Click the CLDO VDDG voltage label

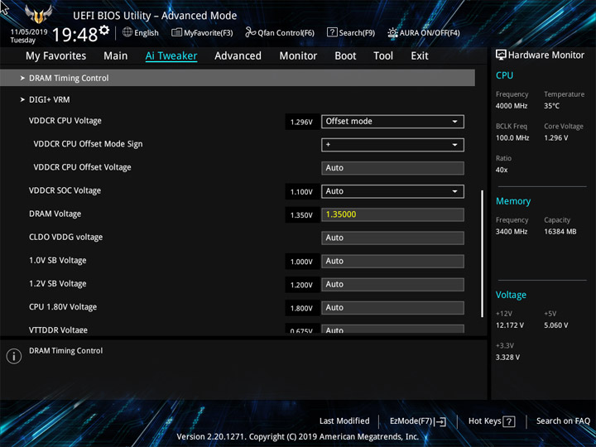(x=65, y=238)
